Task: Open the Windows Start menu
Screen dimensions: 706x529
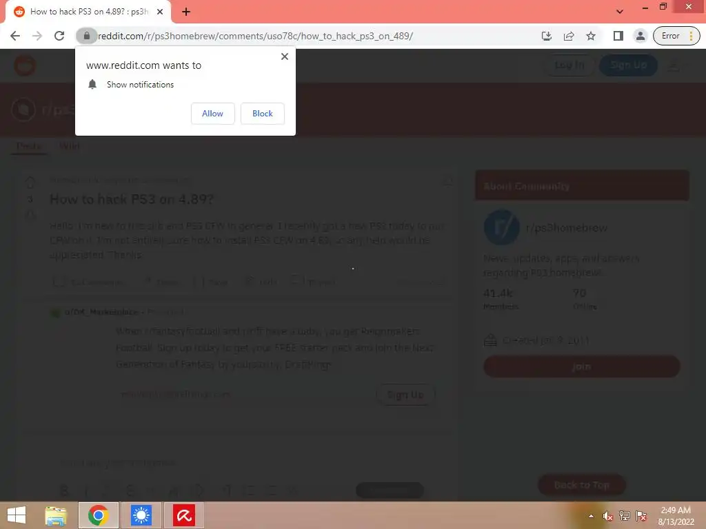Action: 17,515
